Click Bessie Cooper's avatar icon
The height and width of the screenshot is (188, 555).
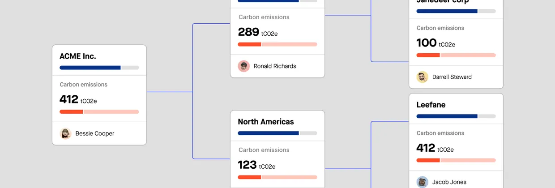(x=65, y=133)
